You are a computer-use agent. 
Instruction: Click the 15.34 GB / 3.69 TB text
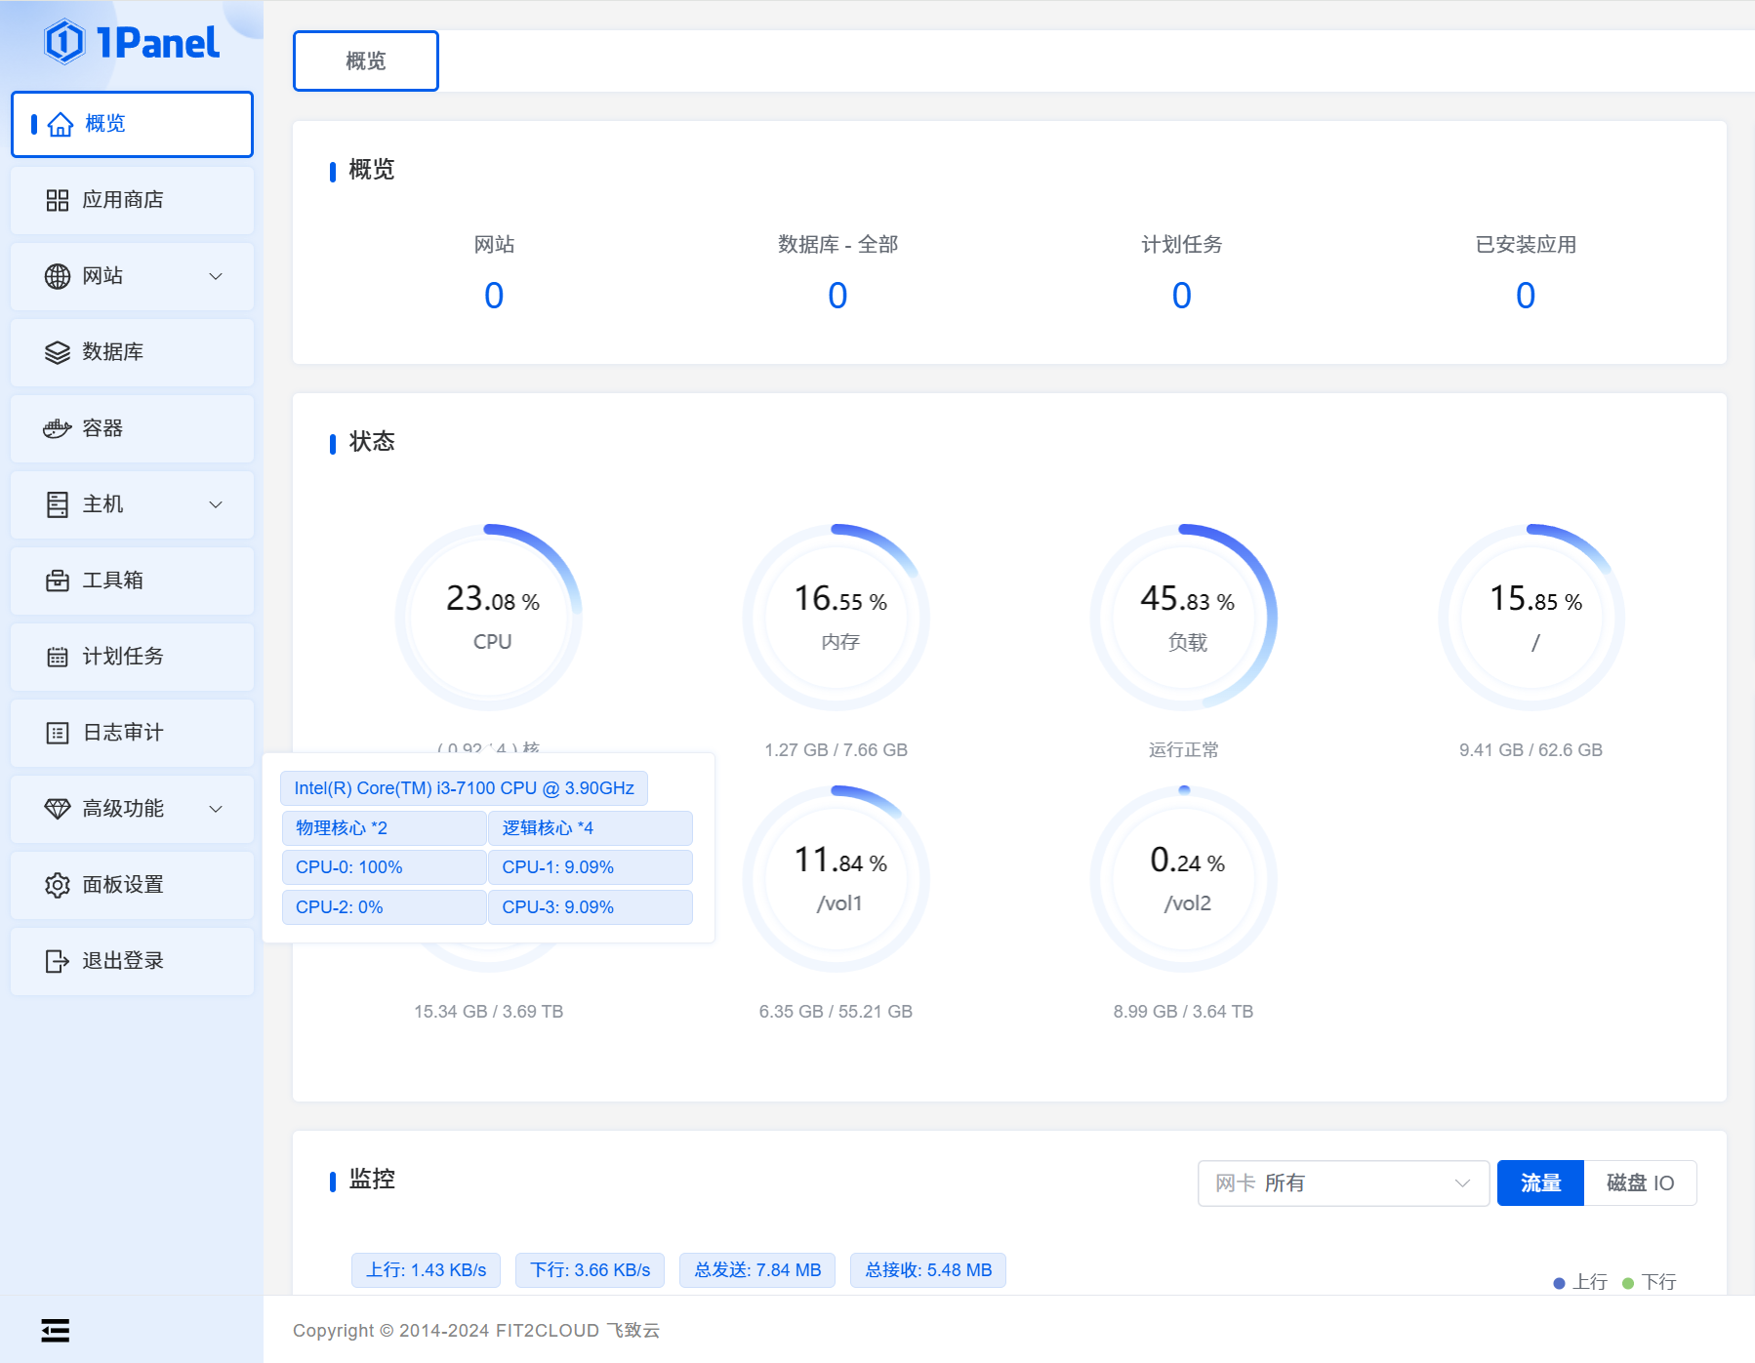pyautogui.click(x=489, y=1012)
